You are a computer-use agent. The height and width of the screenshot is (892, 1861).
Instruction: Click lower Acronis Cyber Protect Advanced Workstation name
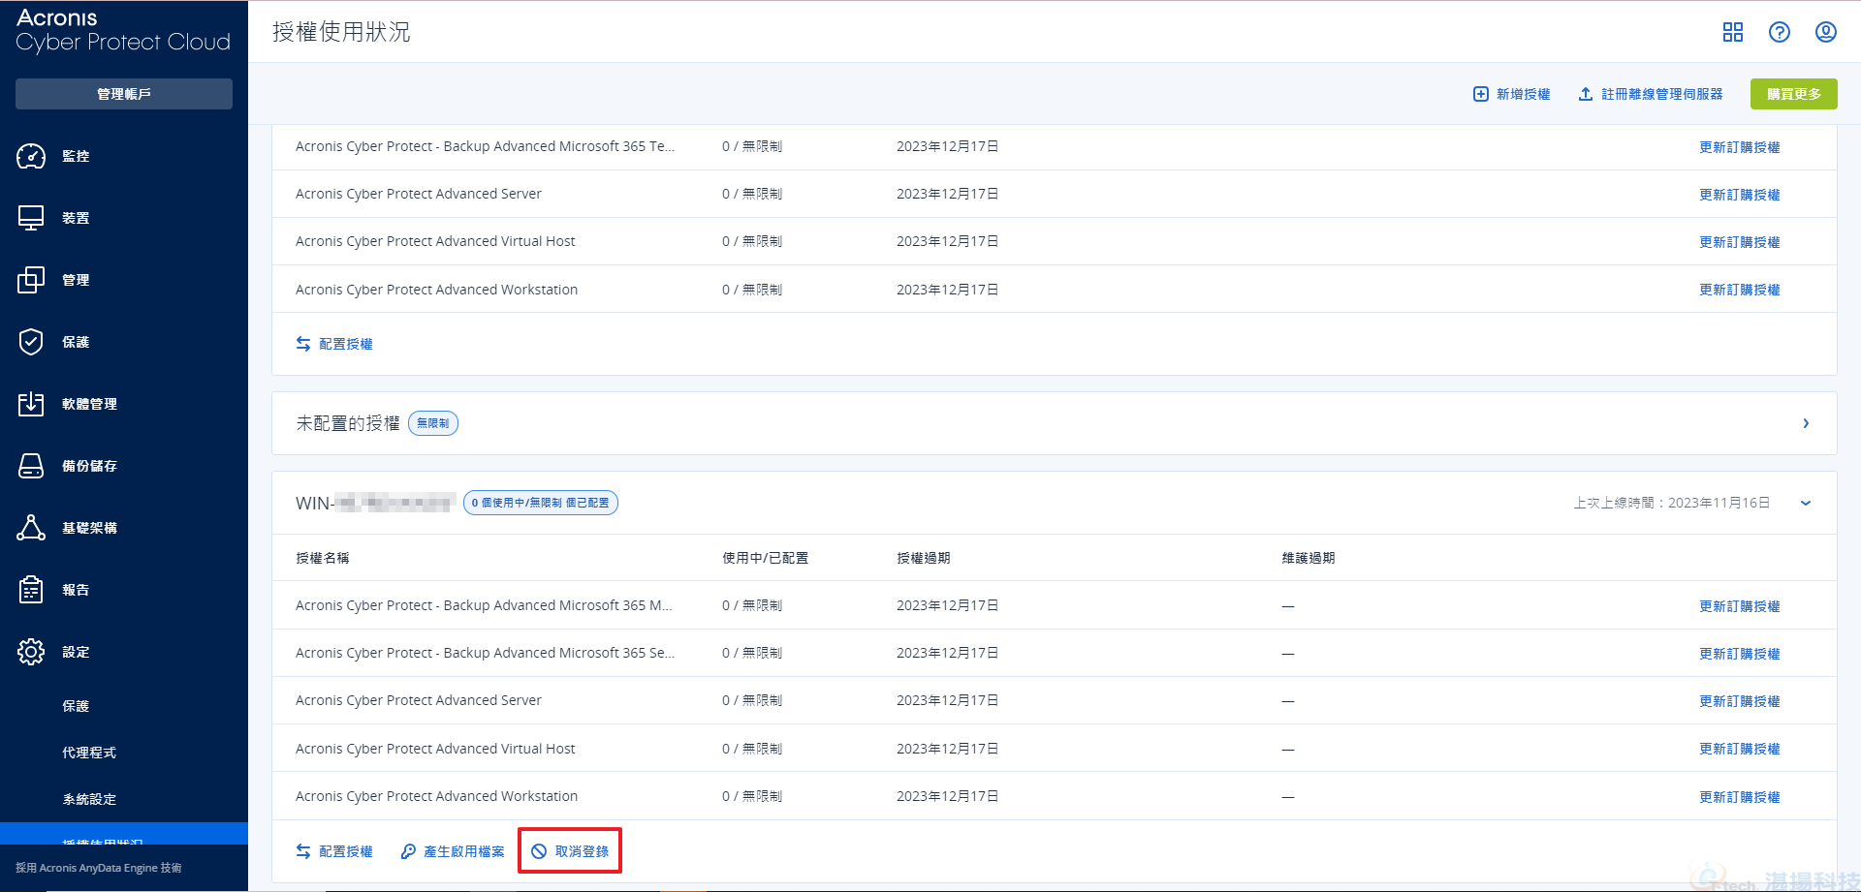pyautogui.click(x=436, y=796)
